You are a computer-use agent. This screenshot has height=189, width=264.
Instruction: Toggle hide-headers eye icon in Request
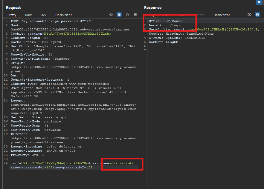tap(111, 14)
